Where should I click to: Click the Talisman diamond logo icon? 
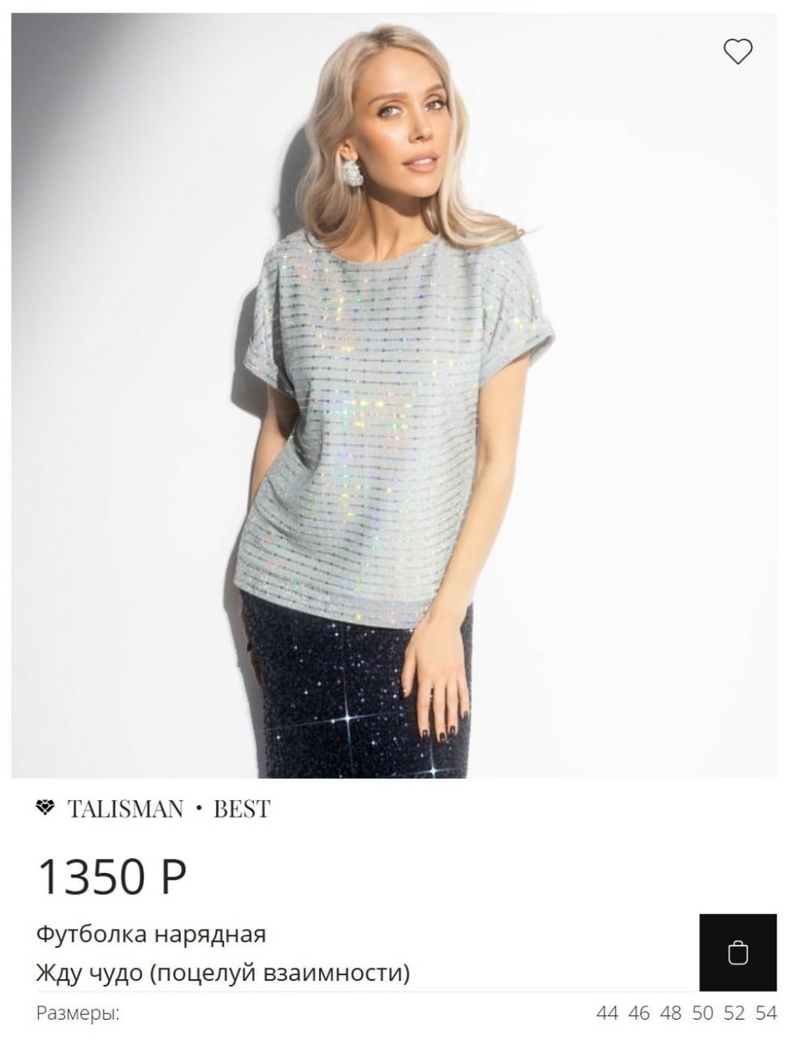(x=45, y=808)
